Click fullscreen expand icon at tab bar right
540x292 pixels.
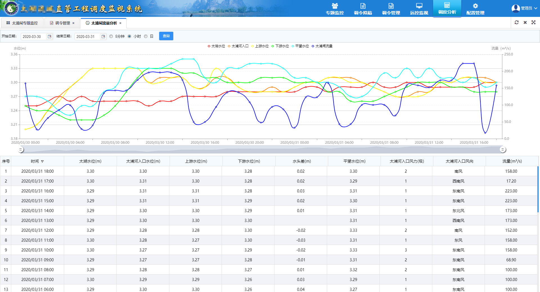(x=534, y=23)
